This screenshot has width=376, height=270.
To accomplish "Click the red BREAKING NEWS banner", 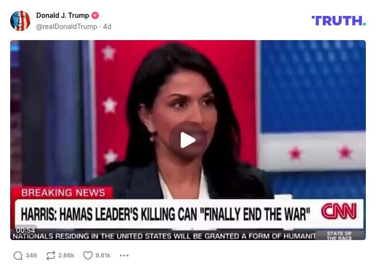I will pyautogui.click(x=62, y=193).
